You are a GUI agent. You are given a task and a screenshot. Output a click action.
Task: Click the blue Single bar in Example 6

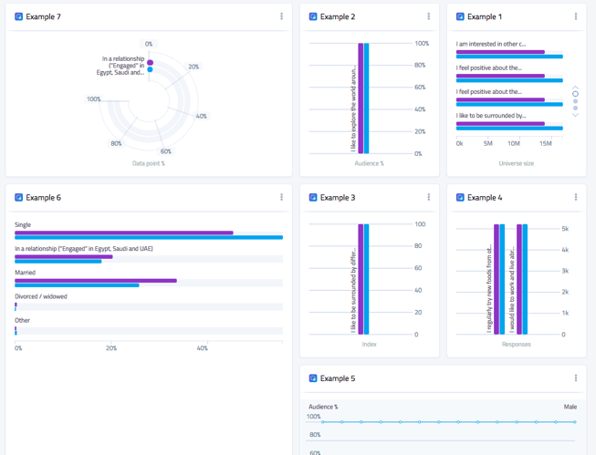pos(148,238)
